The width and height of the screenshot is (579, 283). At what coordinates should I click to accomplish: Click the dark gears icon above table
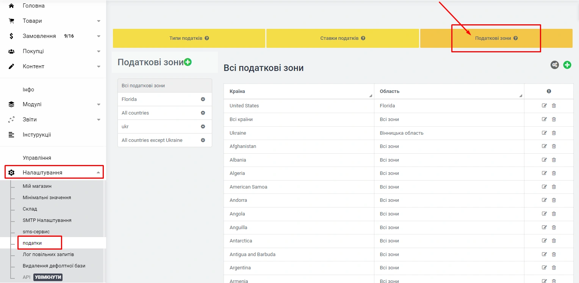click(555, 65)
